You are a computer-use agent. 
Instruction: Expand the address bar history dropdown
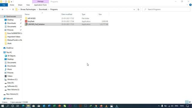click(x=134, y=9)
